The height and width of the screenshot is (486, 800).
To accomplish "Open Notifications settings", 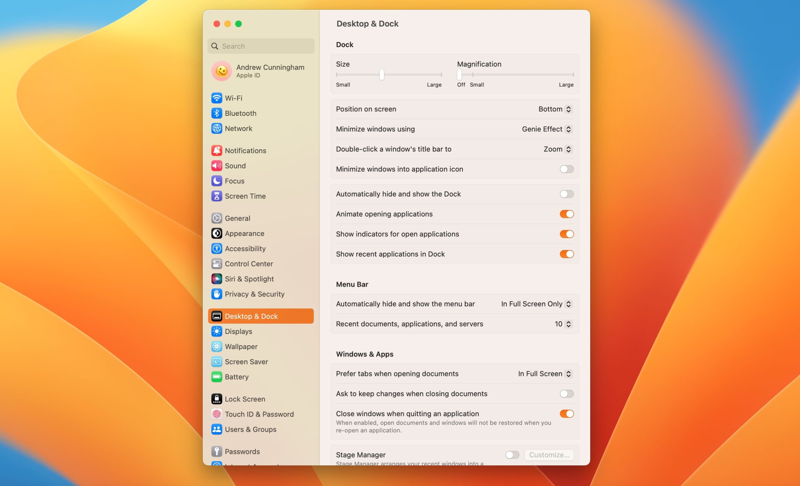I will [x=245, y=150].
